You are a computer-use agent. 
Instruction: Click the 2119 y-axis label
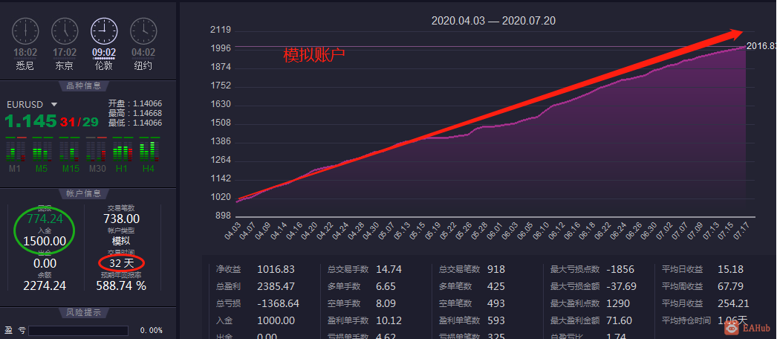click(221, 30)
